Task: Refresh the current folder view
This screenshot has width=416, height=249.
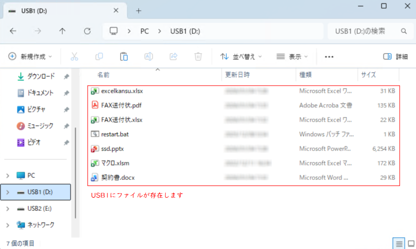Action: click(x=87, y=31)
